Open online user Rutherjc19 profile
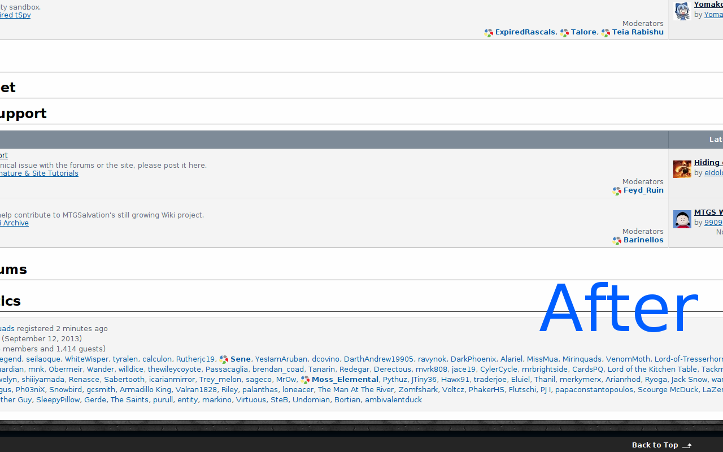Image resolution: width=723 pixels, height=452 pixels. (195, 359)
